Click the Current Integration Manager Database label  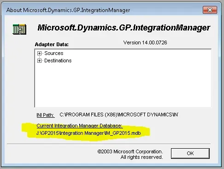point(79,126)
